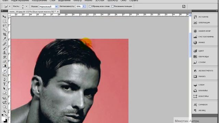Select the Rectangular Marquee tool

tap(4, 21)
